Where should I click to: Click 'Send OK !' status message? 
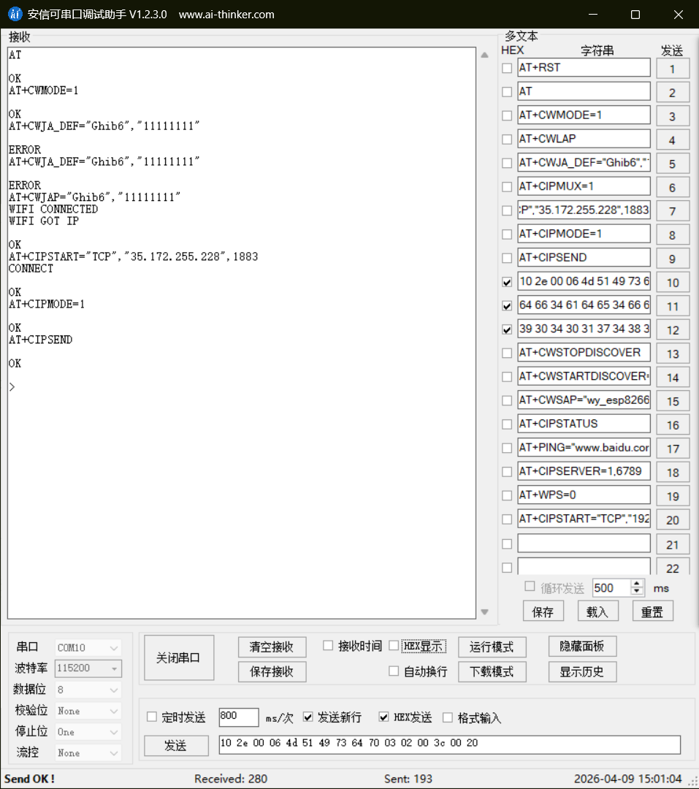click(30, 779)
